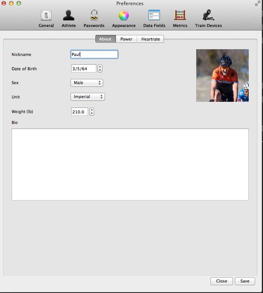Screen dimensions: 263x293
Task: Click the Weight stepper arrows
Action: pyautogui.click(x=92, y=112)
